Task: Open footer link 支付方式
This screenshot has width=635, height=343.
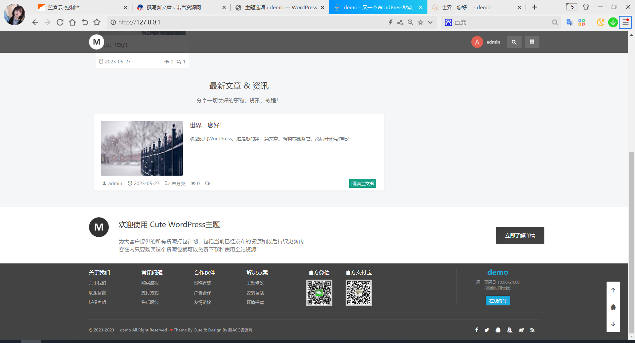Action: pyautogui.click(x=150, y=293)
